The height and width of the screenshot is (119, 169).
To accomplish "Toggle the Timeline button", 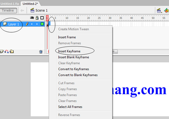I will coord(8,10).
